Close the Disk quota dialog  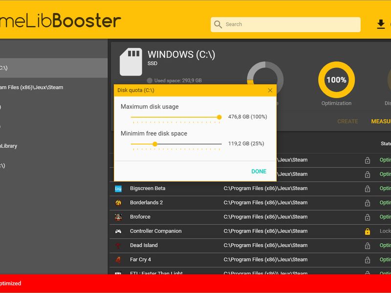270,90
